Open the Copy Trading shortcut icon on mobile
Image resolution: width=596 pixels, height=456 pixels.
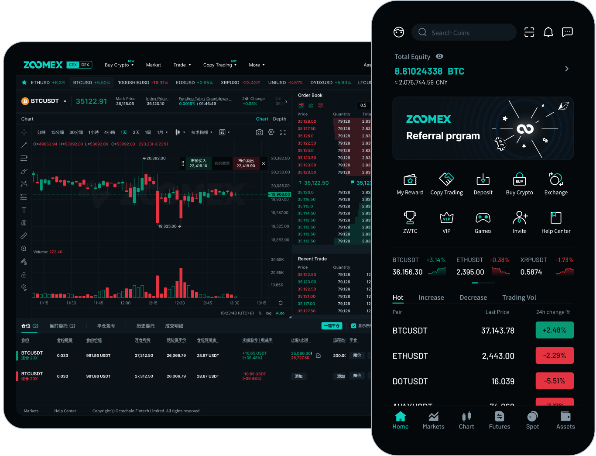pyautogui.click(x=446, y=179)
